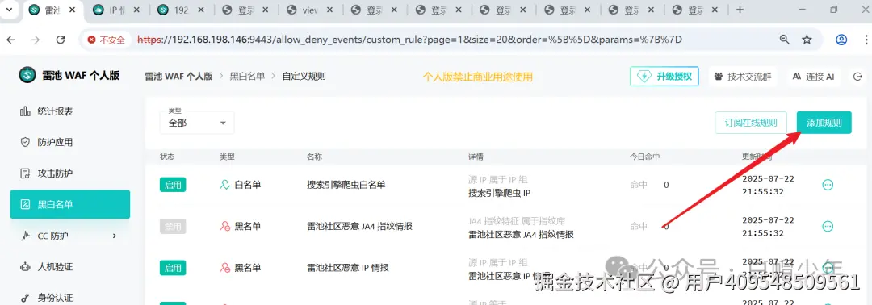872x305 pixels.
Task: Click the 添加规则 button
Action: pyautogui.click(x=824, y=123)
